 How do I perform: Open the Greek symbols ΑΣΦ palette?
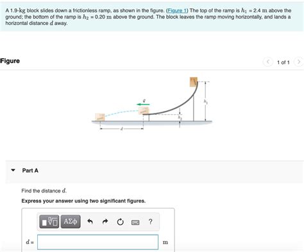71,222
